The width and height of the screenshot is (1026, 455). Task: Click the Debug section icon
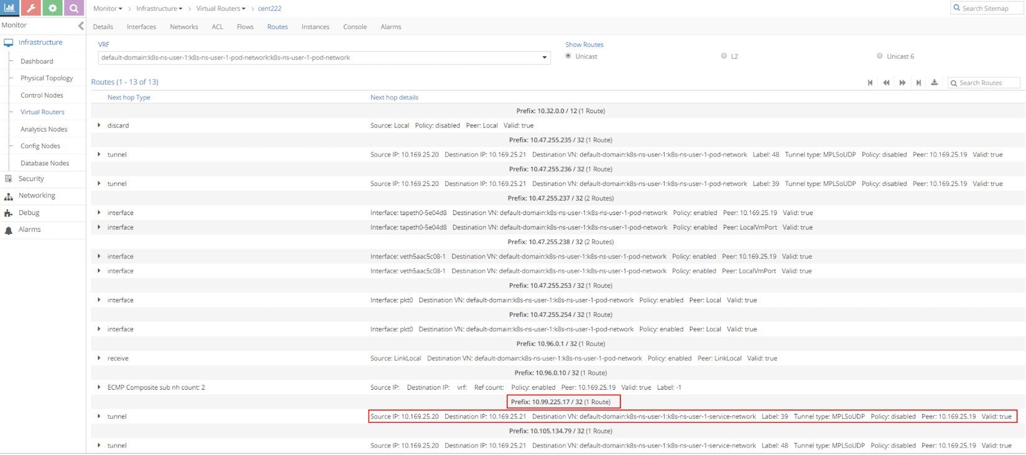[8, 213]
